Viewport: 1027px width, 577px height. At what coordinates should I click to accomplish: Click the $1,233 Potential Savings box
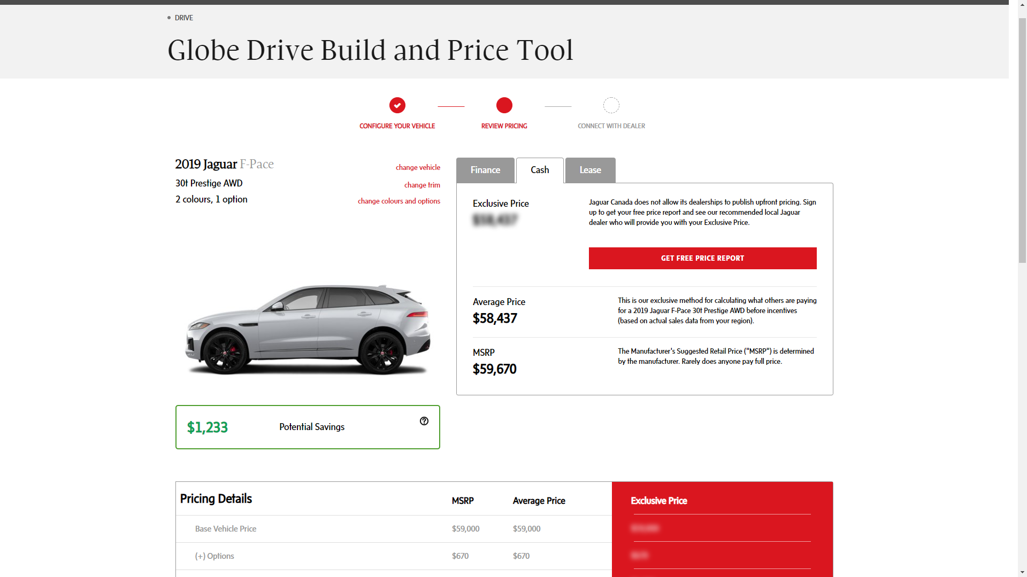(308, 427)
